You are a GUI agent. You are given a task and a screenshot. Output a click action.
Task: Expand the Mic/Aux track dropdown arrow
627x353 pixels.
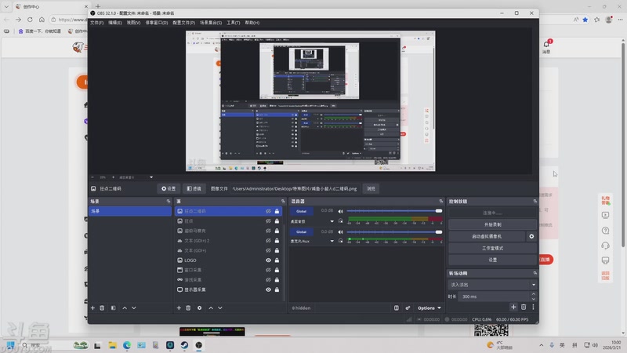point(332,241)
